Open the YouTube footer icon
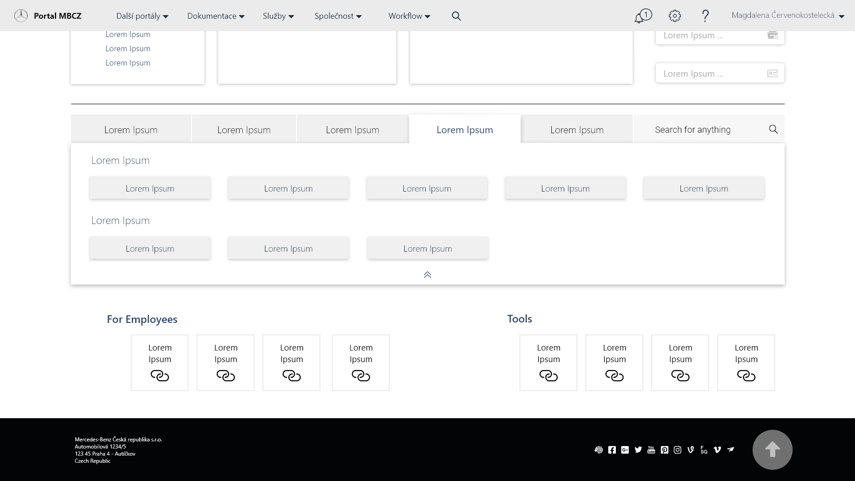Image resolution: width=855 pixels, height=481 pixels. (651, 450)
